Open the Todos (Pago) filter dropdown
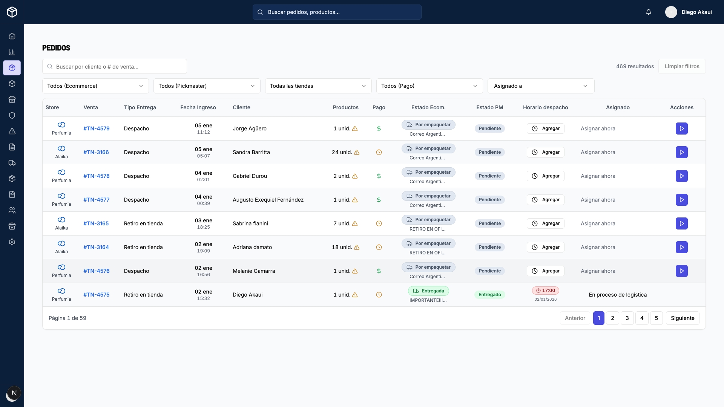 click(429, 86)
